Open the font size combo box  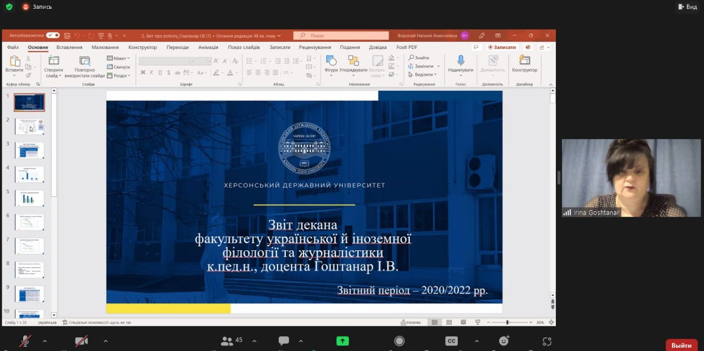pos(203,61)
